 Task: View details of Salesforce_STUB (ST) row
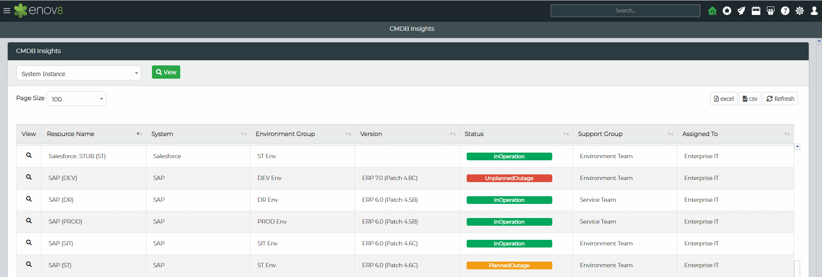29,156
